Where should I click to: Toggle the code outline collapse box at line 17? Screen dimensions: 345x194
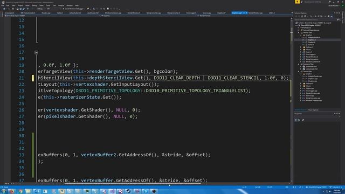point(37,52)
